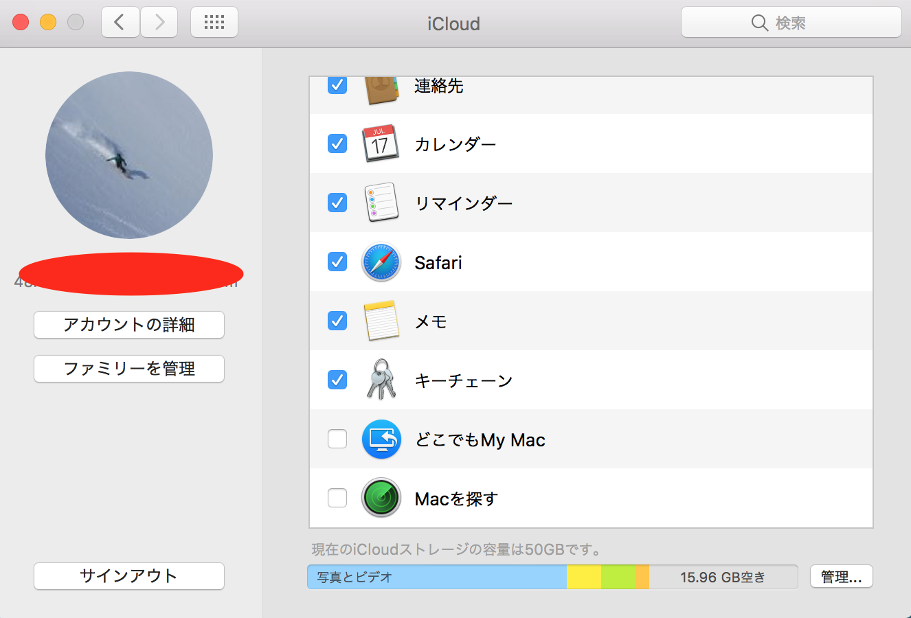Uncheck the 連絡先 checkbox
This screenshot has height=618, width=911.
point(337,85)
